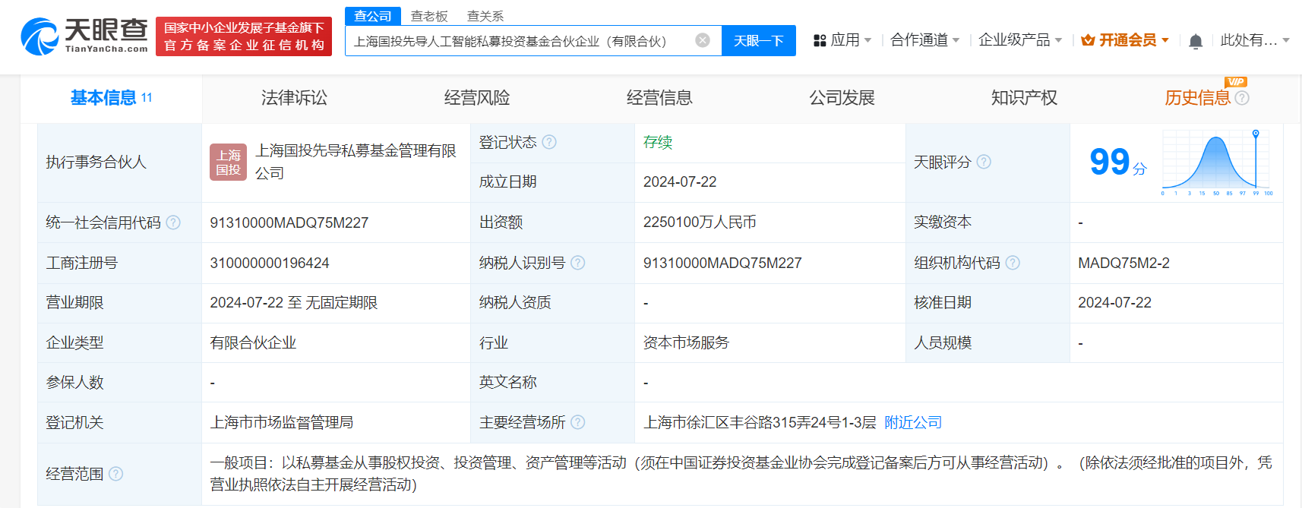Image resolution: width=1302 pixels, height=508 pixels.
Task: Click help icon beside 组织机构代码
Action: click(x=1013, y=263)
